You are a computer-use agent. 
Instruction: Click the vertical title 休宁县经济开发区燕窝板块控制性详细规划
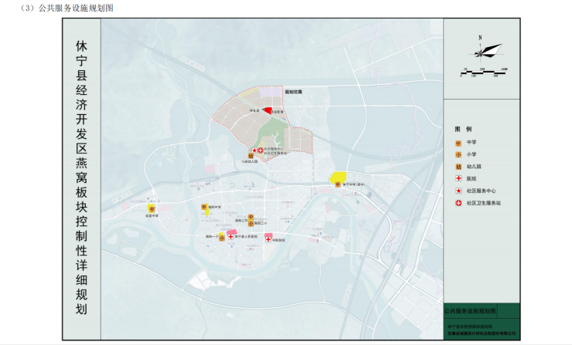[81, 178]
